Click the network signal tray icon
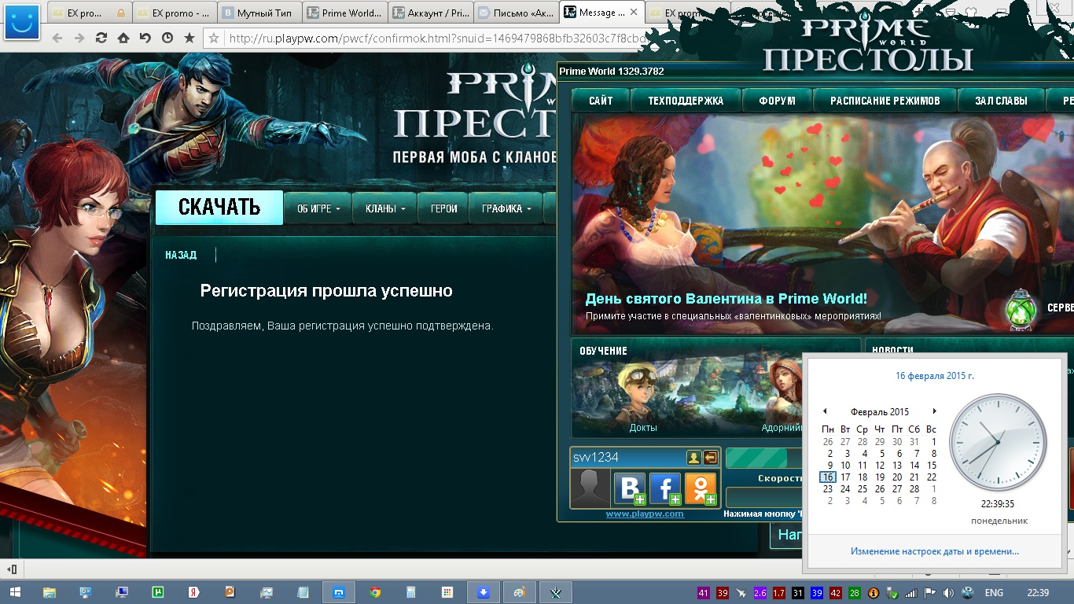Viewport: 1074px width, 604px height. click(911, 592)
